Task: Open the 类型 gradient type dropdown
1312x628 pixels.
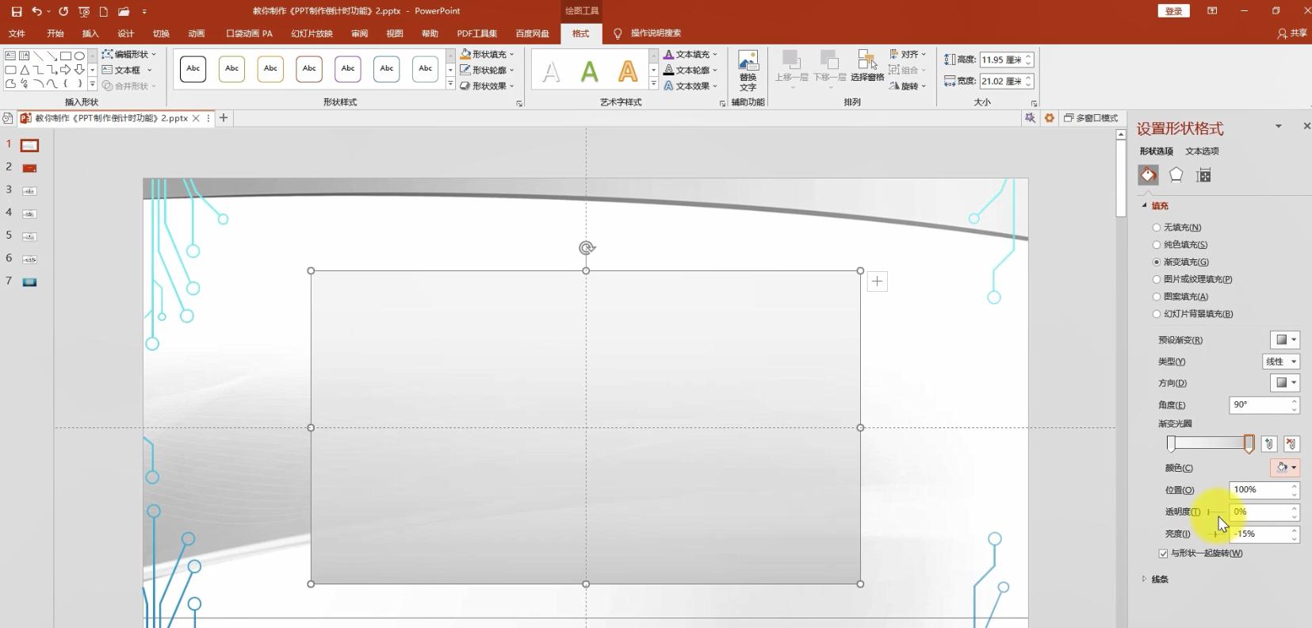Action: point(1280,362)
